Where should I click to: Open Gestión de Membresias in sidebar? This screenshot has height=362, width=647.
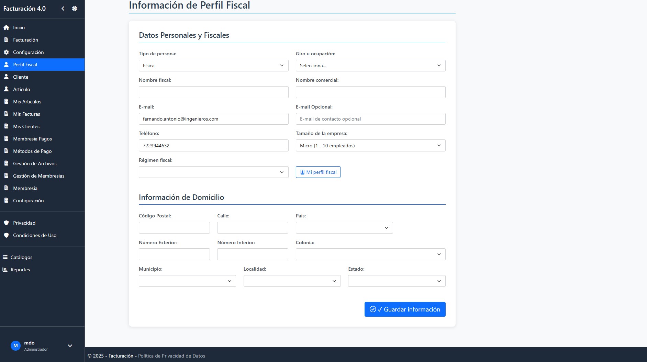[x=38, y=176]
